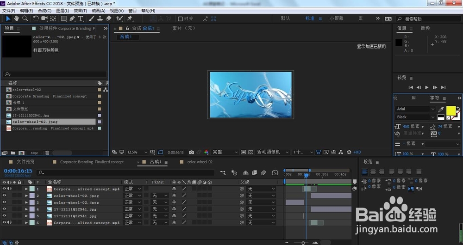Select the Zoom magnifier tool
This screenshot has height=245, width=463.
point(25,18)
